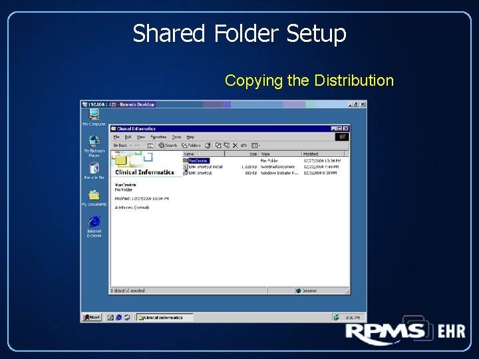Click the Back toolbar button
Screen dimensions: 479x359
(x=120, y=146)
